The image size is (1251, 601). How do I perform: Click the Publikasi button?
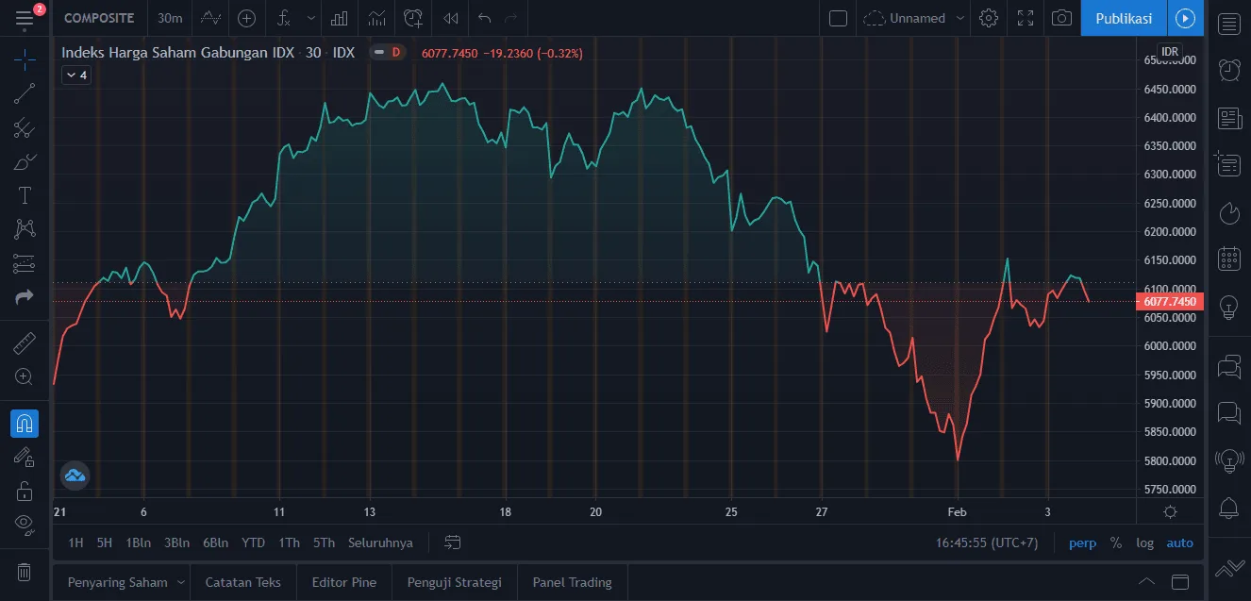[x=1123, y=18]
